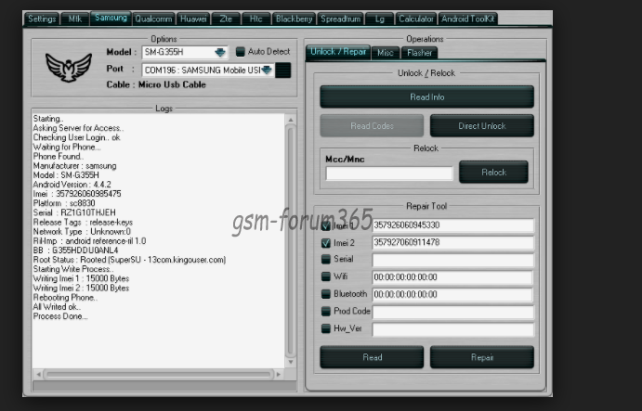Click the Bluetooth MAC address field
Screen dimensions: 642x411
[x=452, y=294]
